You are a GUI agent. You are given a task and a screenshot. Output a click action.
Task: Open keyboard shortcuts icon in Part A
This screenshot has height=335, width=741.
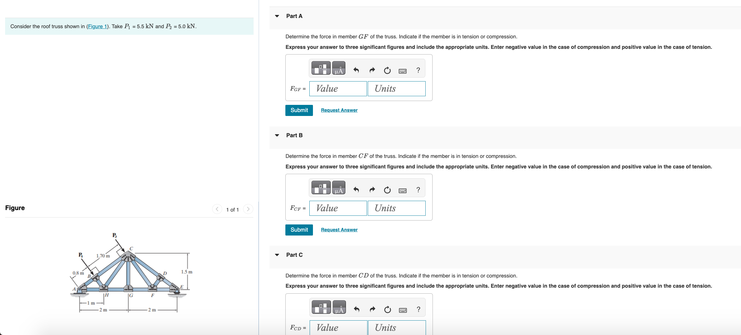coord(403,71)
